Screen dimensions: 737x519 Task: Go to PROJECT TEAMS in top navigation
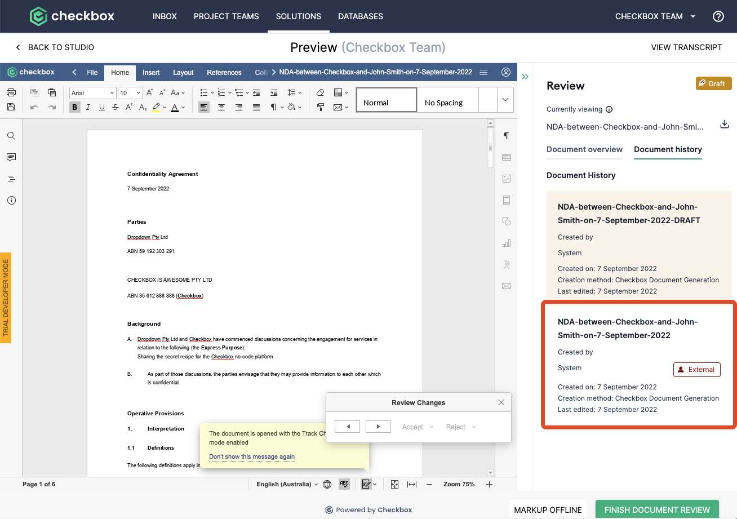(x=227, y=16)
